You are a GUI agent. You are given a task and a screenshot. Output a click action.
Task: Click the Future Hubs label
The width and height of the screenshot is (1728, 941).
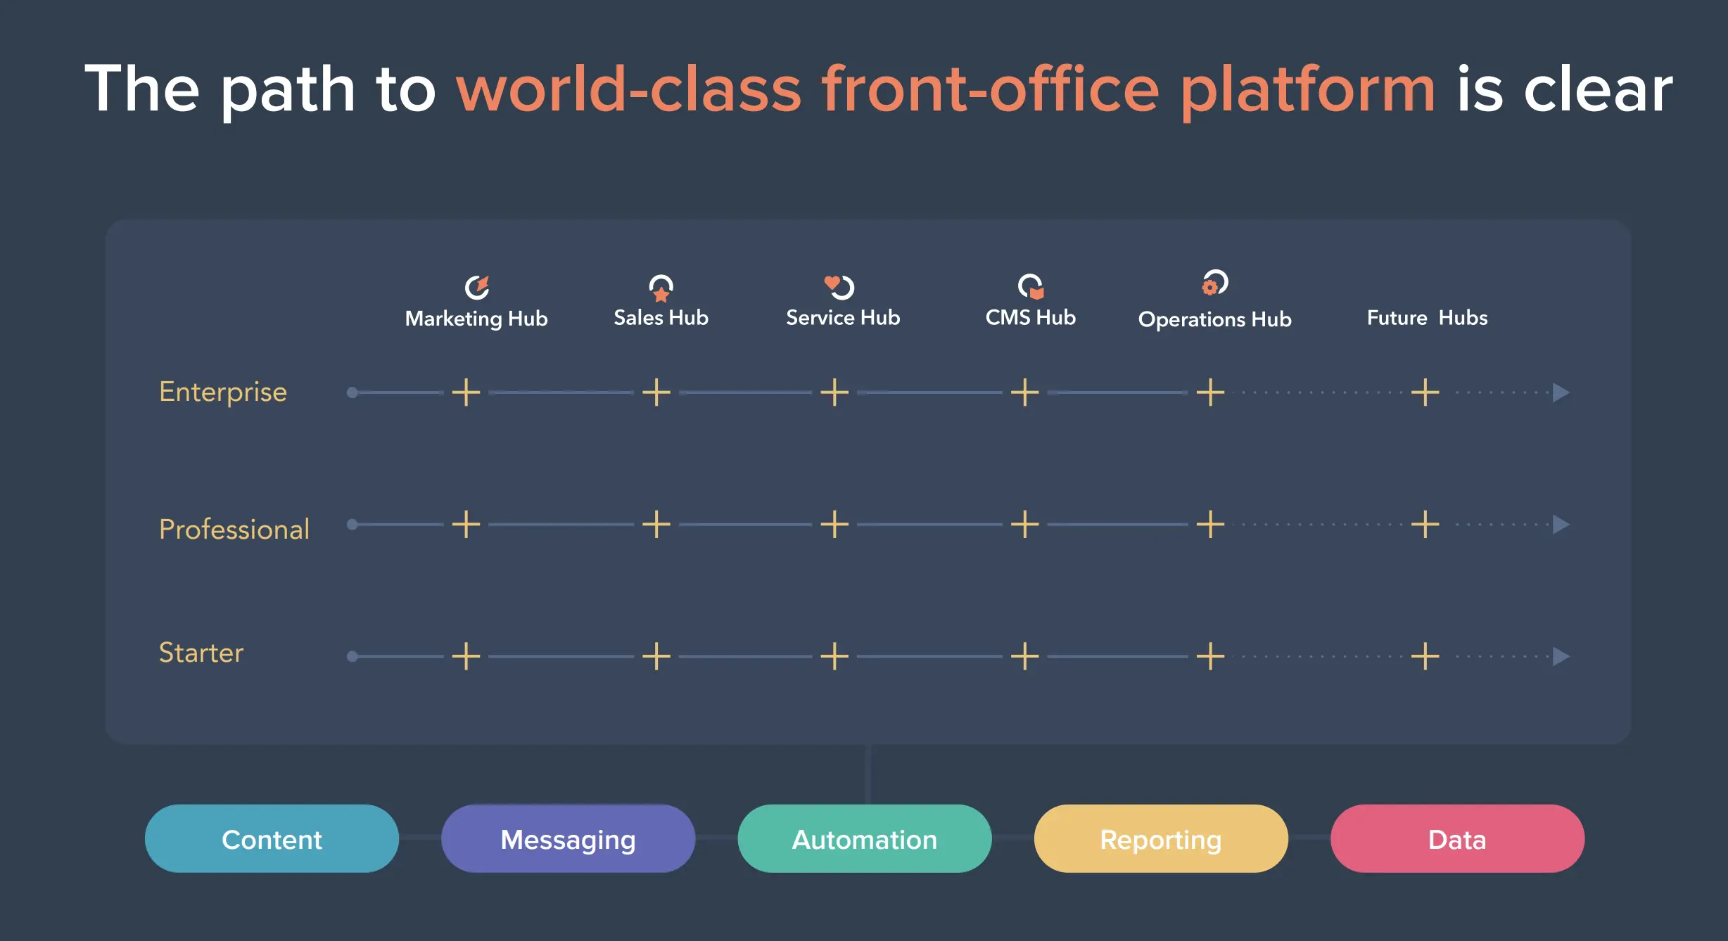pyautogui.click(x=1427, y=318)
